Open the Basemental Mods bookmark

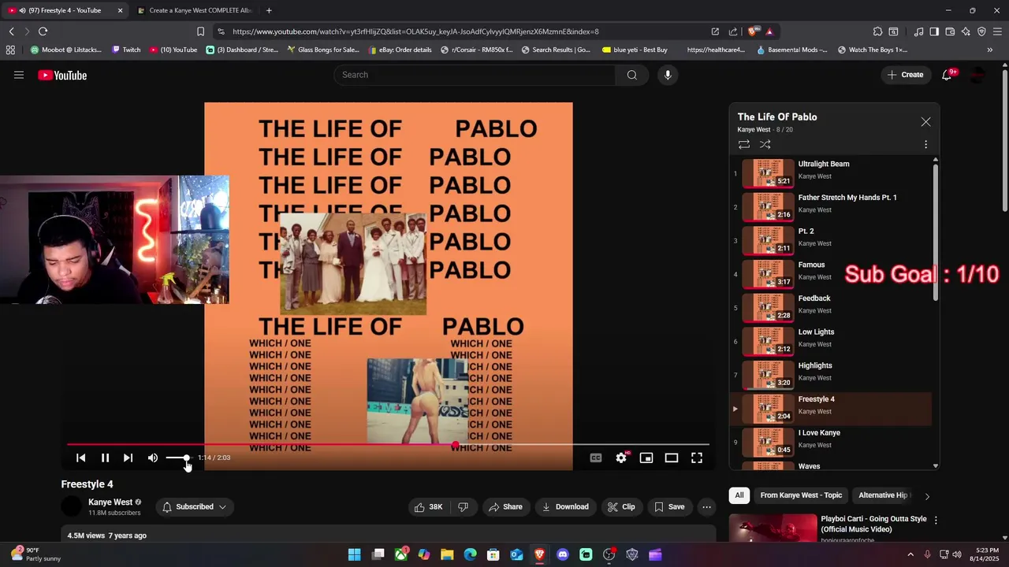(792, 50)
